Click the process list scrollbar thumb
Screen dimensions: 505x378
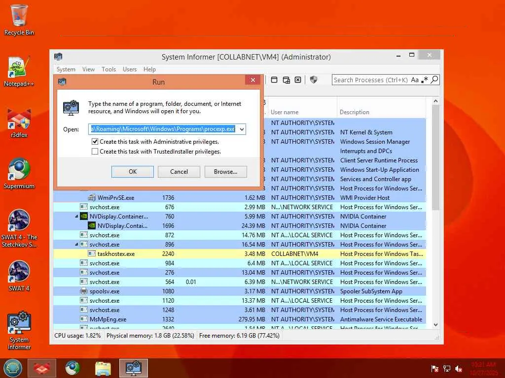coord(435,157)
